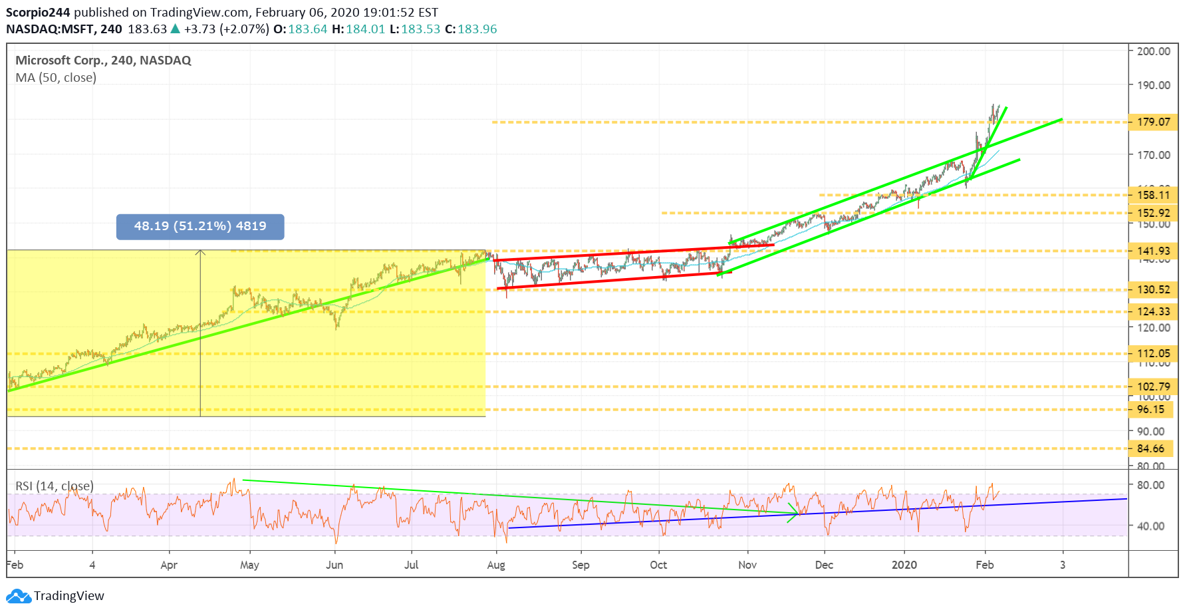Click the TradingView cloud logo icon
Image resolution: width=1185 pixels, height=614 pixels.
click(19, 596)
